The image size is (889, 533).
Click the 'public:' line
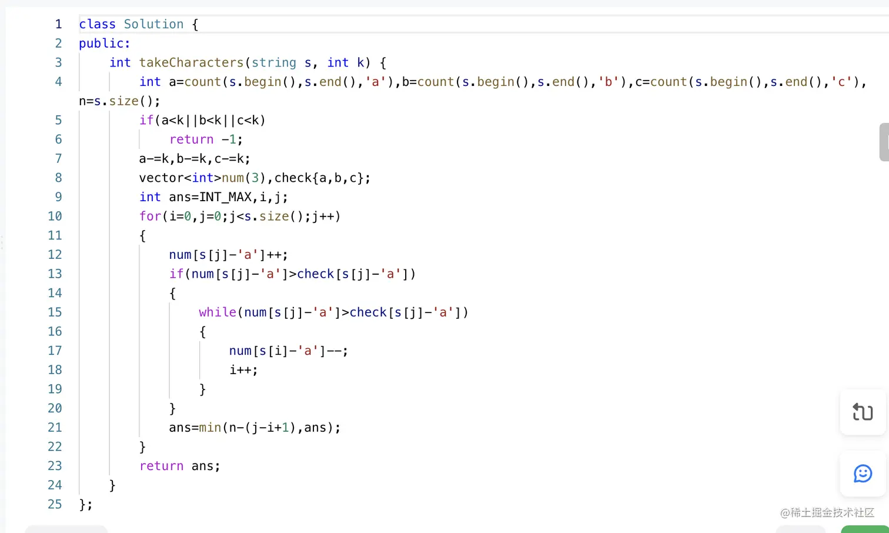pyautogui.click(x=105, y=44)
